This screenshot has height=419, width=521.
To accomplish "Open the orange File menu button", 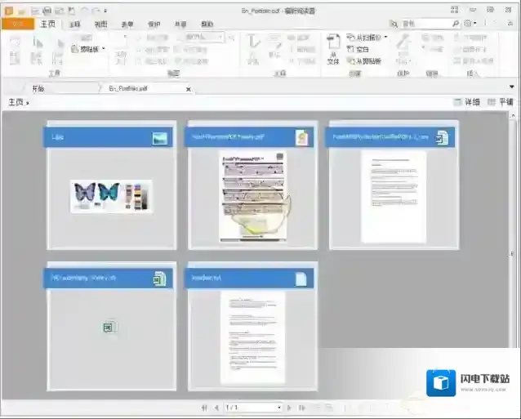I will tap(16, 24).
